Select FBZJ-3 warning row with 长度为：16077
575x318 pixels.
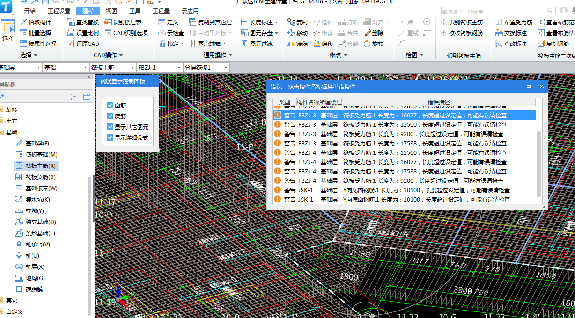point(404,115)
